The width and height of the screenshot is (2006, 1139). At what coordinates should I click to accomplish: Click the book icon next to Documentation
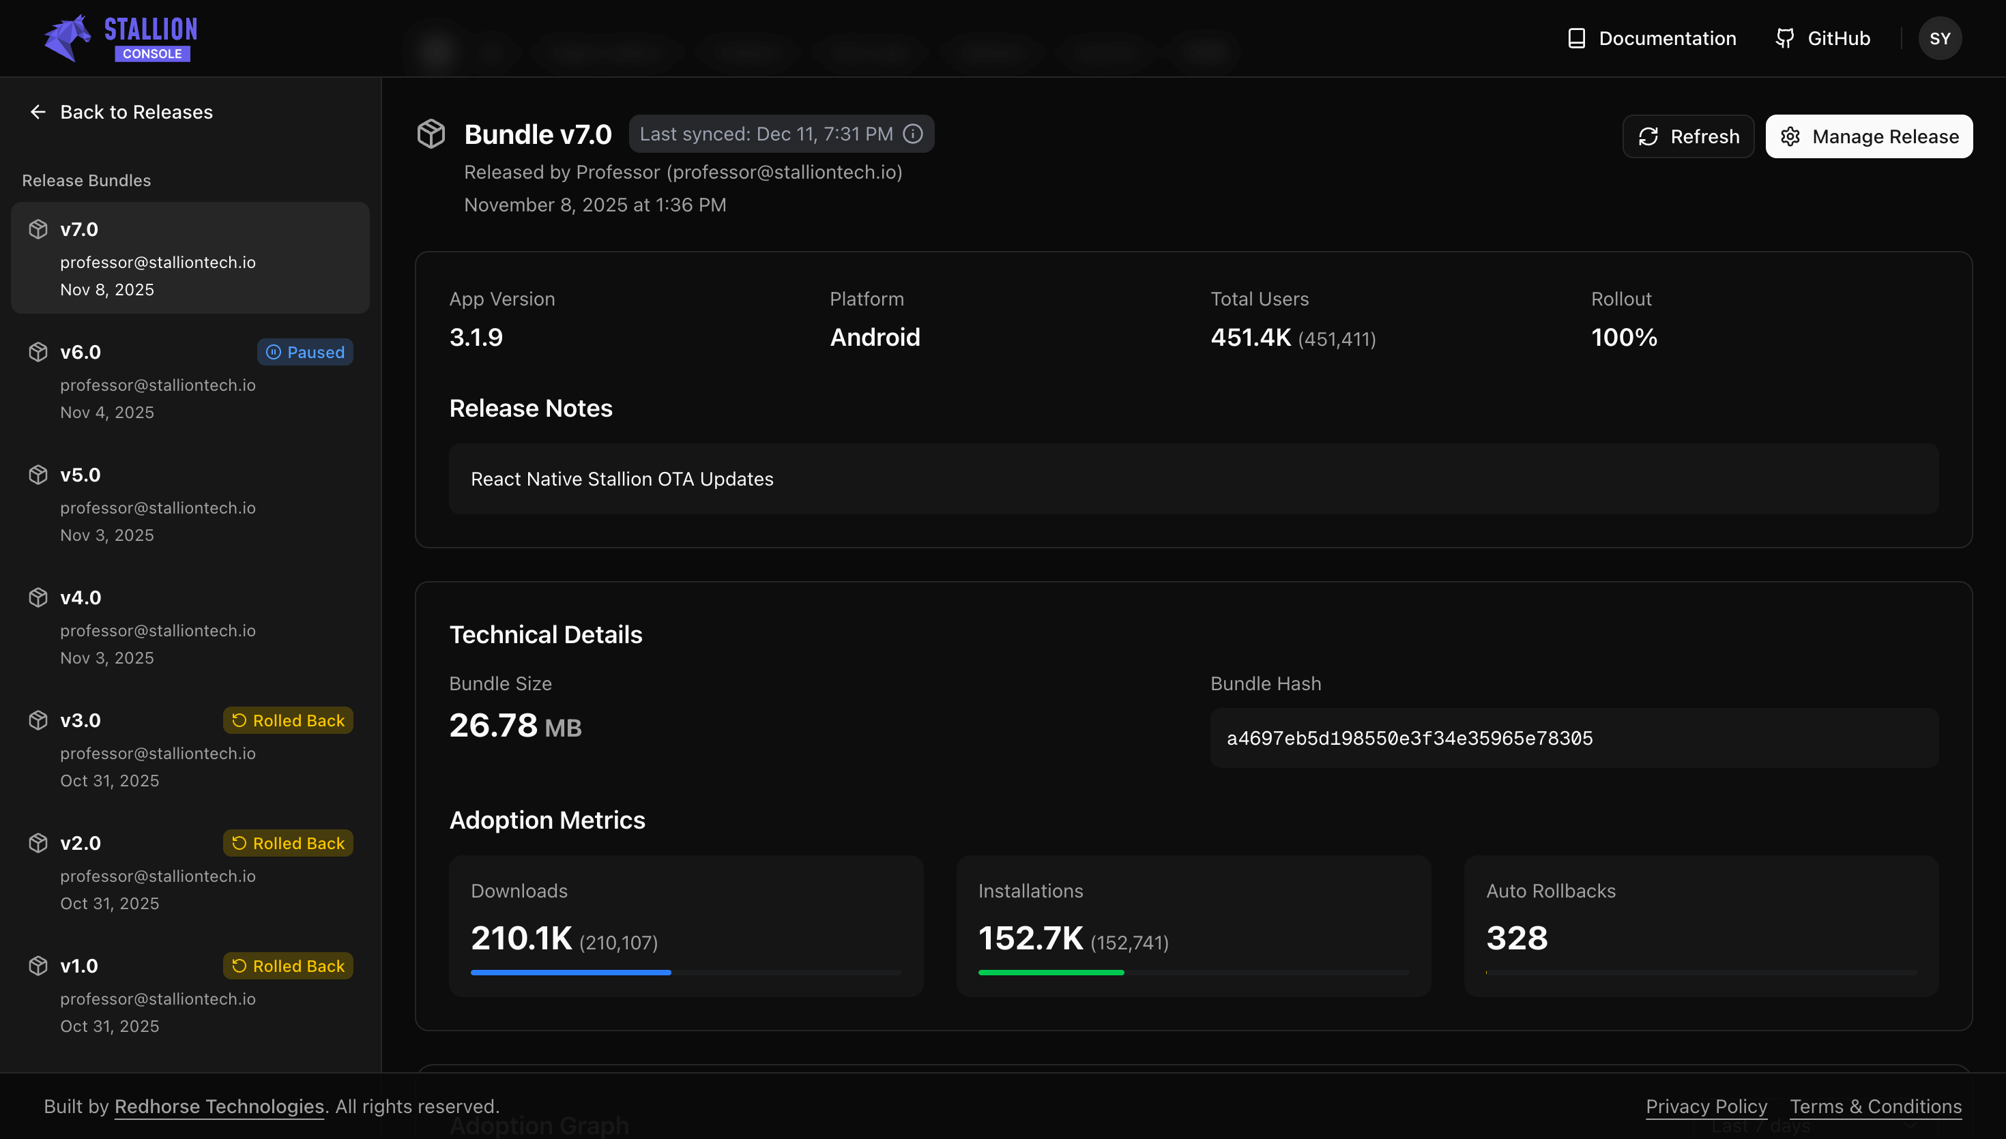(1576, 37)
